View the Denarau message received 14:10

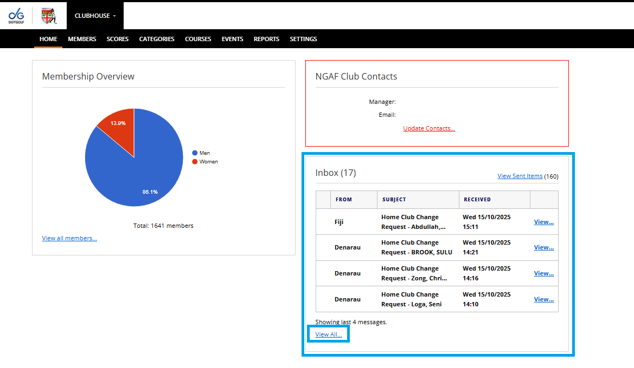click(x=544, y=299)
